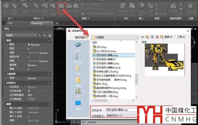The width and height of the screenshot is (198, 125).
Task: Open the FTP sidebar shortcut
Action: pos(77,93)
